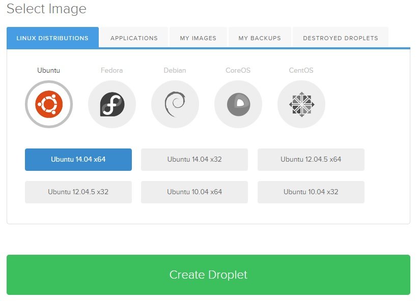Click the Fedora label text
Image resolution: width=420 pixels, height=301 pixels.
tap(111, 70)
